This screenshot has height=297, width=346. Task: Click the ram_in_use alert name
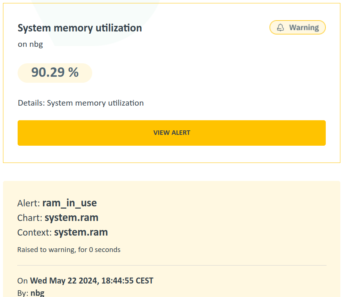point(69,203)
